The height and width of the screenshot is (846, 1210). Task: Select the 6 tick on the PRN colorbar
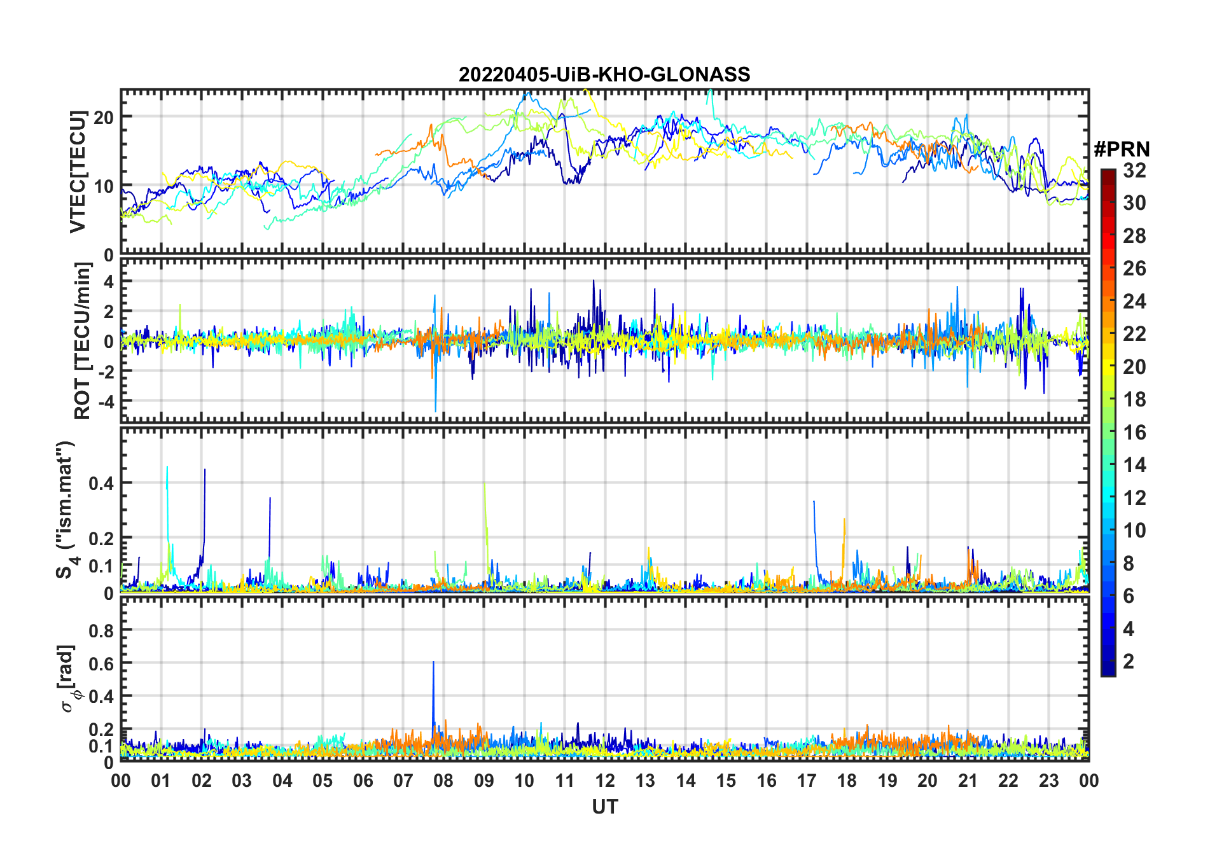coord(1129,596)
